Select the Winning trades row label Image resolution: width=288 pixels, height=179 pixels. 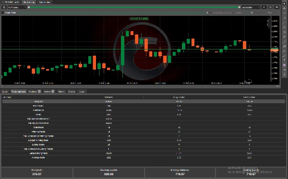click(x=38, y=131)
